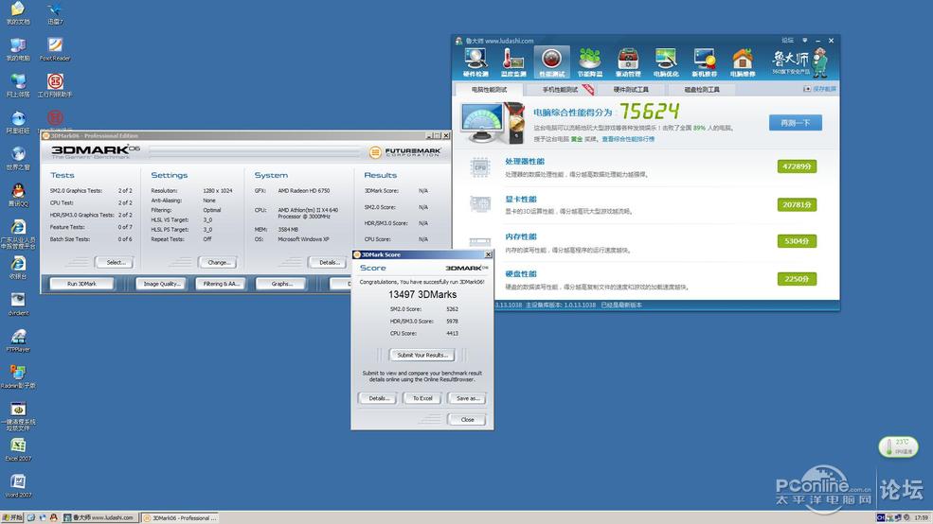Switch to 3DMark06 - Professional taskbar button
This screenshot has width=933, height=524.
[180, 517]
